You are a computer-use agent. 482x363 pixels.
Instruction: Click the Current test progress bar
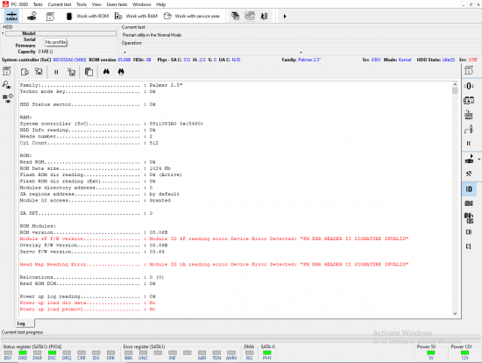240,338
